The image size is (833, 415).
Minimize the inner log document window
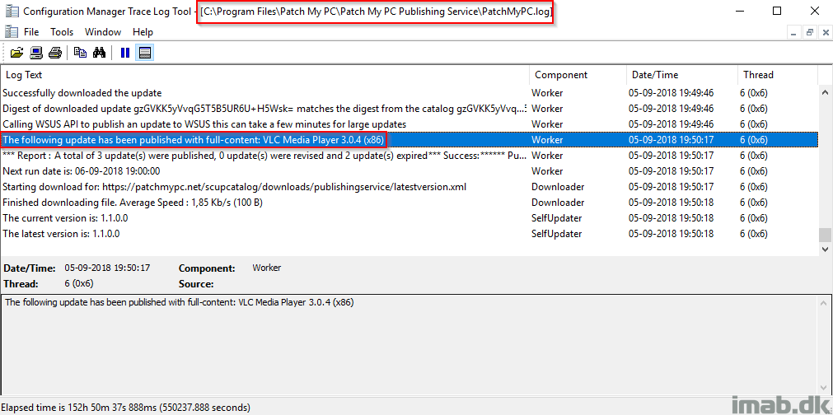point(794,32)
